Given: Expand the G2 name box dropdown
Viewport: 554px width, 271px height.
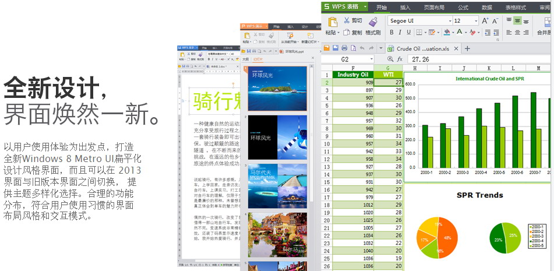Looking at the screenshot, I should click(371, 59).
